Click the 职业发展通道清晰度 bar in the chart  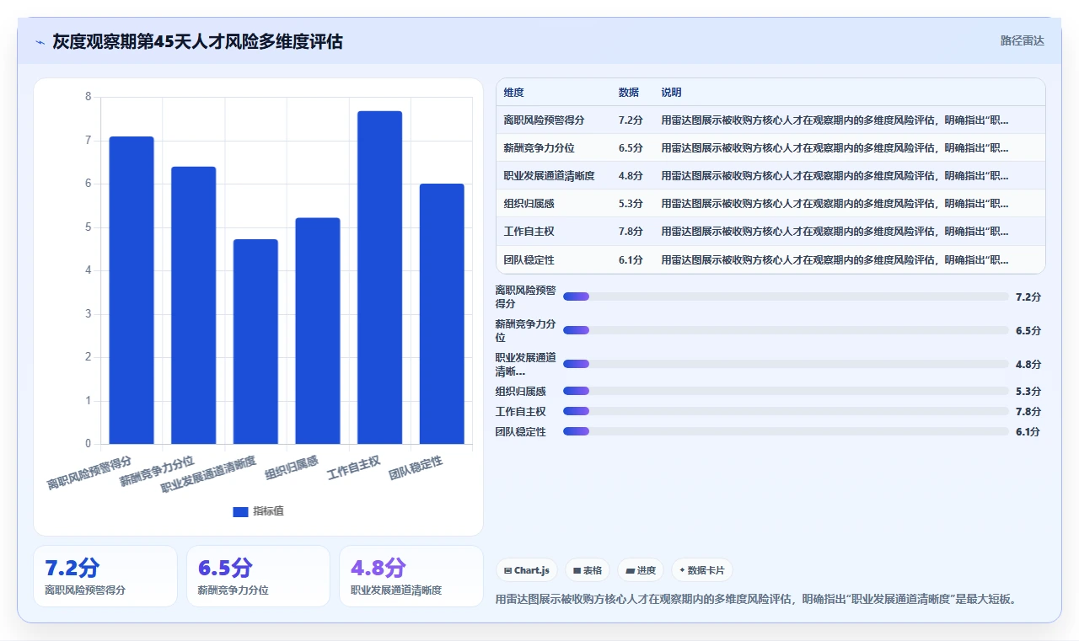[x=255, y=342]
